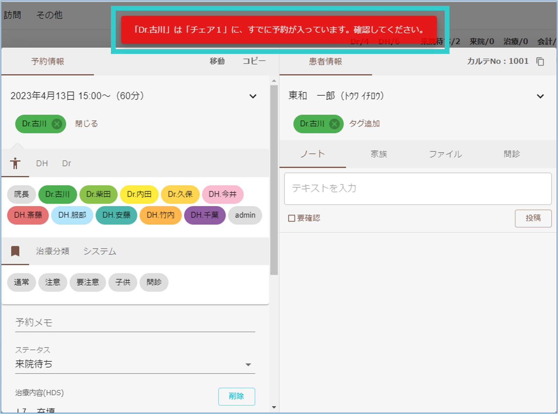The width and height of the screenshot is (558, 414).
Task: Remove Dr.古川 tag from patient info
Action: pos(334,124)
